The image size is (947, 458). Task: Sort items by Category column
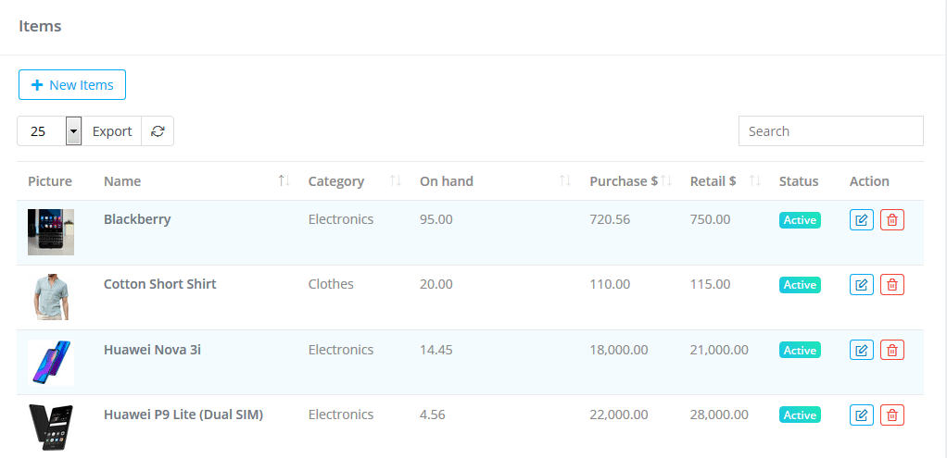(396, 181)
